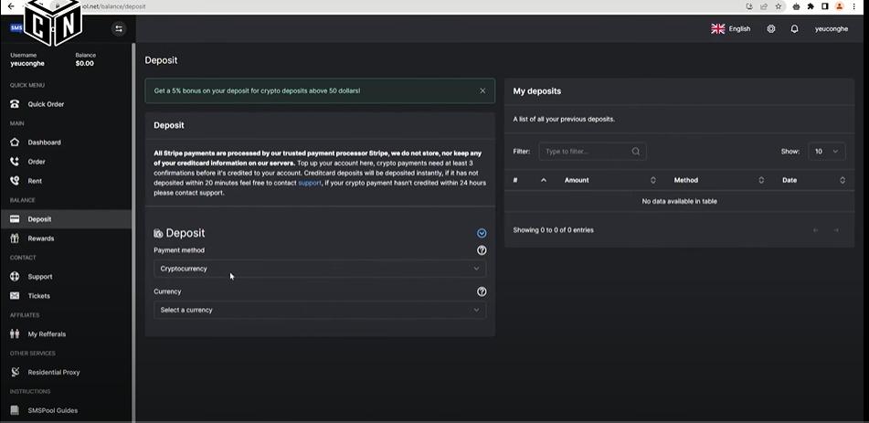
Task: Click the Currency help question icon
Action: 482,292
